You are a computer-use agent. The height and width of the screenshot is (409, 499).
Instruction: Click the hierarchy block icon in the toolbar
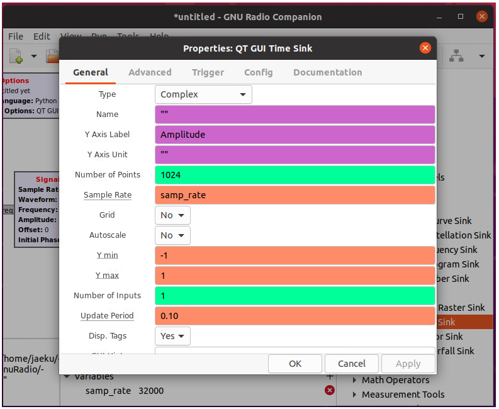[456, 56]
